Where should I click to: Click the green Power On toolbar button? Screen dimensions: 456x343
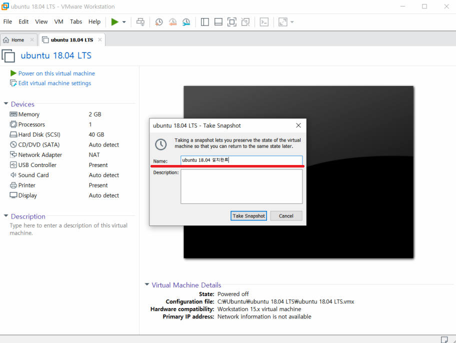pyautogui.click(x=115, y=22)
